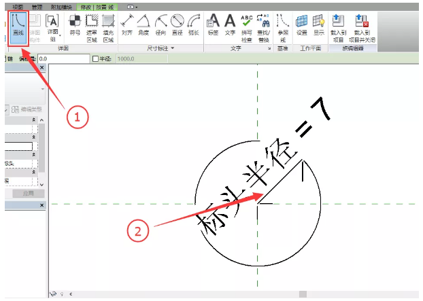Open work plane 设置 (Set)

(x=301, y=25)
